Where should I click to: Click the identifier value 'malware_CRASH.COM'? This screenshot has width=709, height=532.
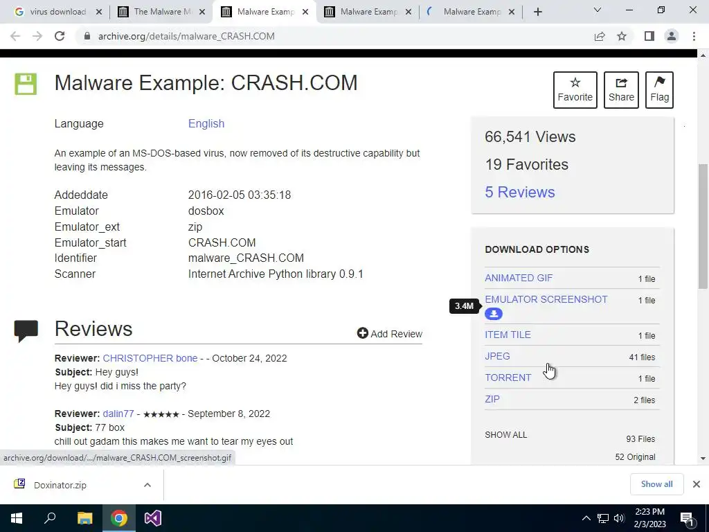click(x=246, y=258)
